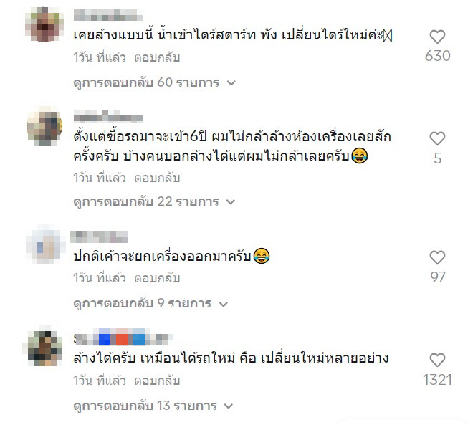Reply to the ล้างได้ครับ comment

[x=157, y=381]
